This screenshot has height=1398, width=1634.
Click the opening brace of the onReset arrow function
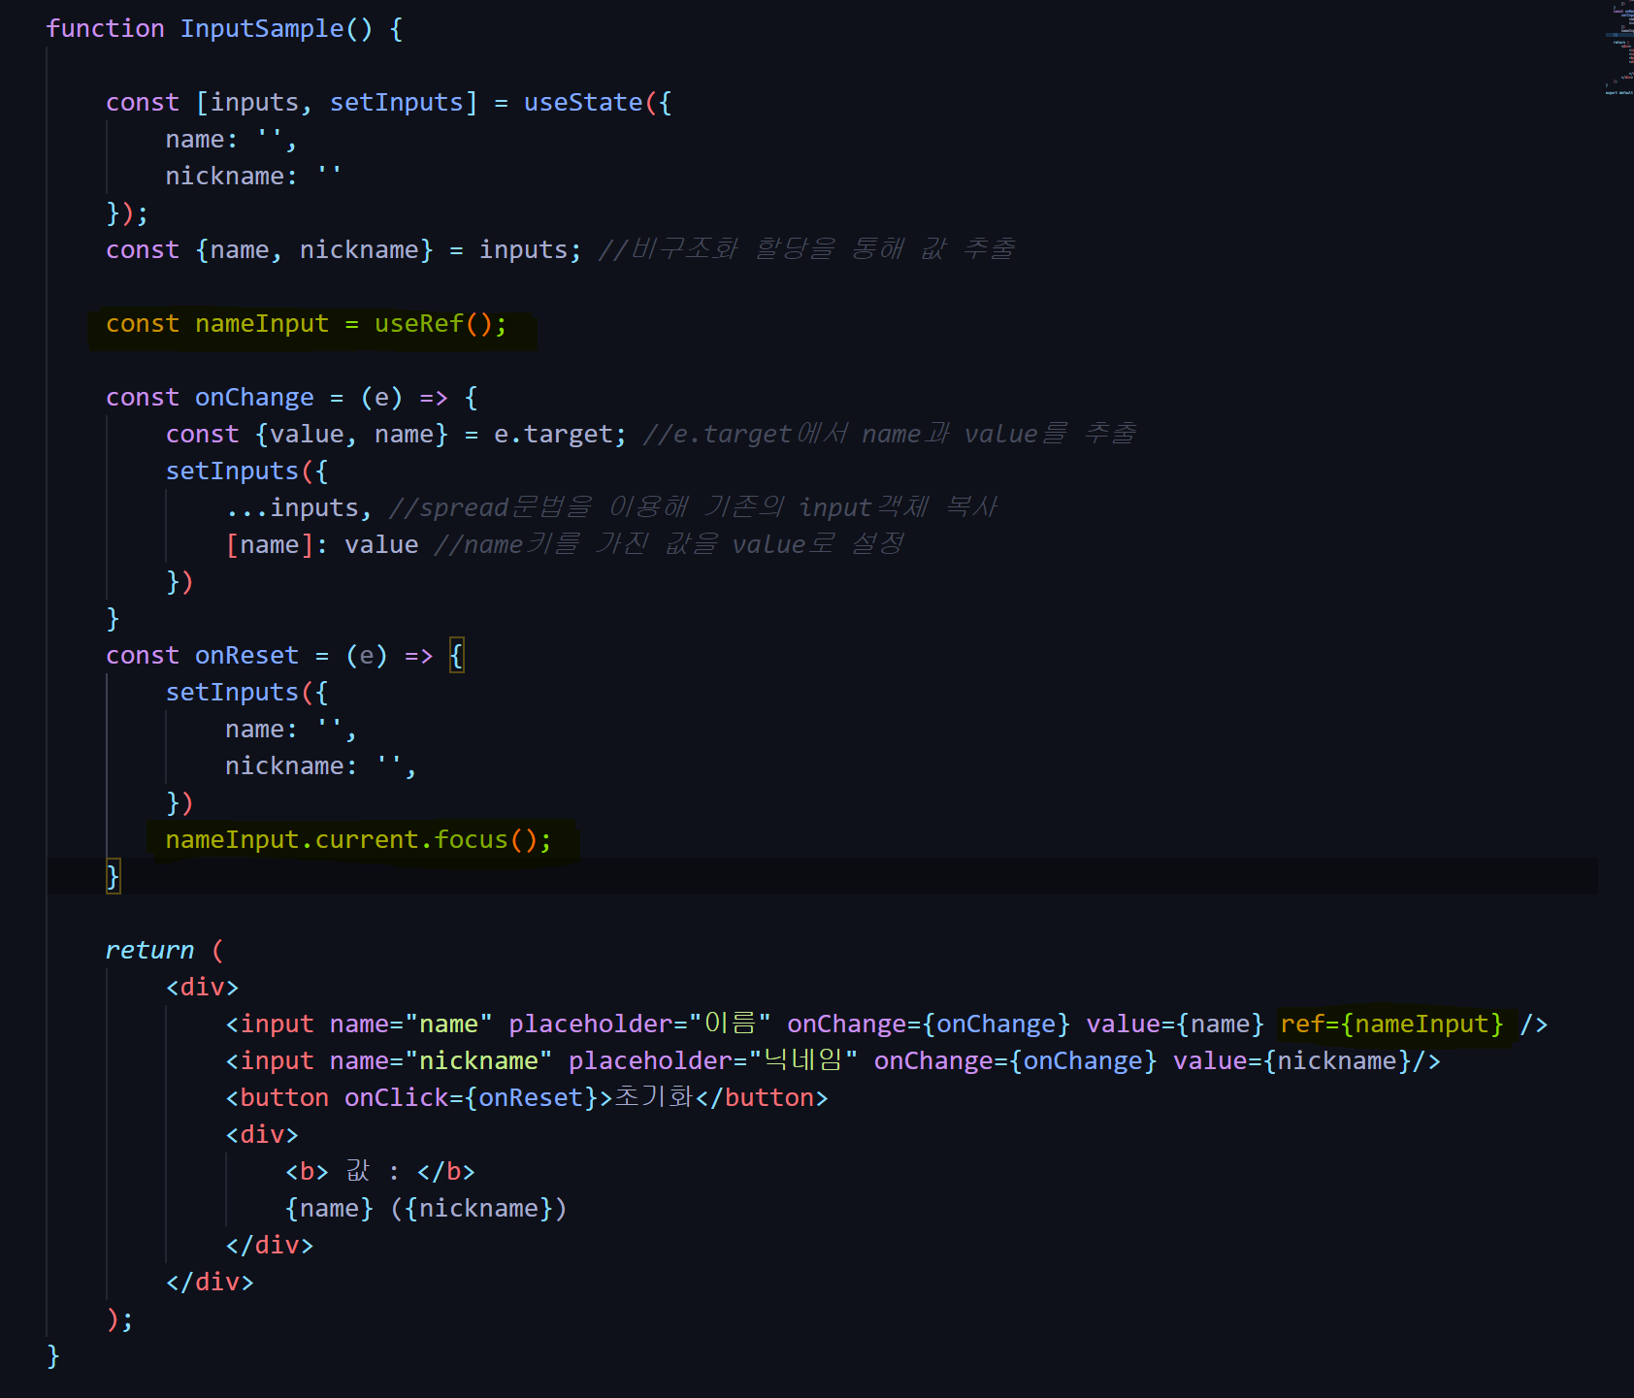457,656
